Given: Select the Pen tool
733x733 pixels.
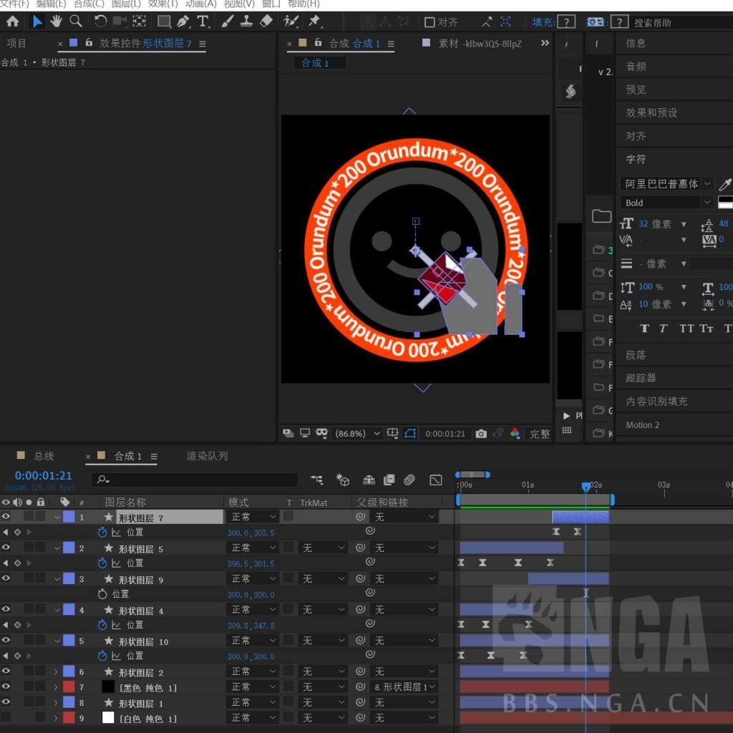Looking at the screenshot, I should click(x=183, y=21).
